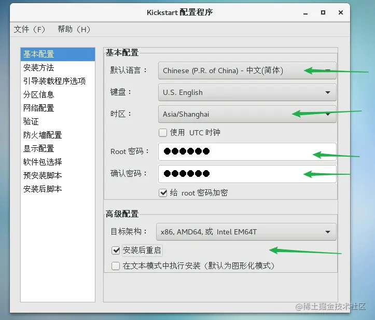Click the Root 密码 input field

point(247,151)
